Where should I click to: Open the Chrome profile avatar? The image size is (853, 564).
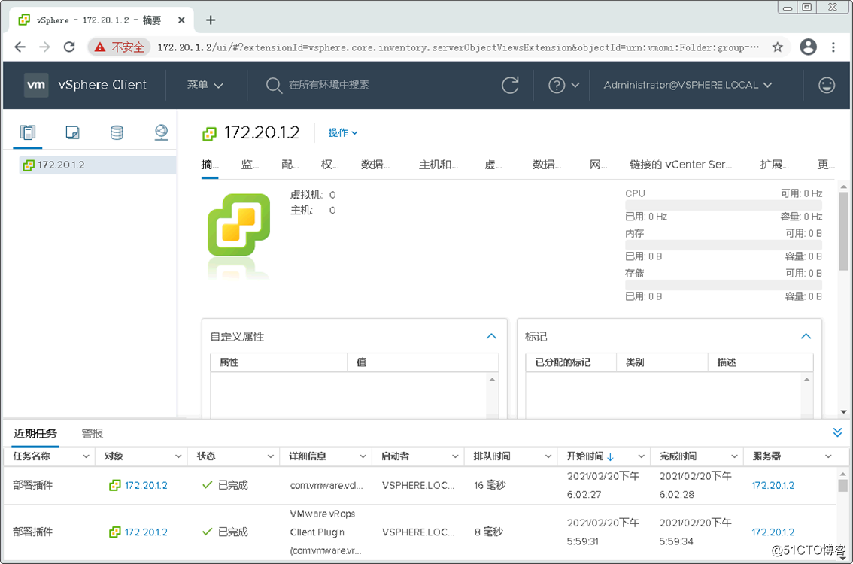click(x=809, y=47)
